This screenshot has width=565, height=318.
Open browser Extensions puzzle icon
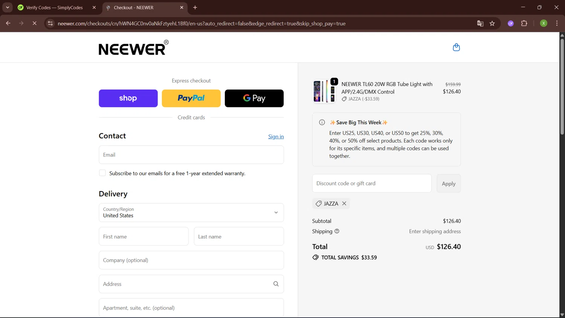pos(524,23)
